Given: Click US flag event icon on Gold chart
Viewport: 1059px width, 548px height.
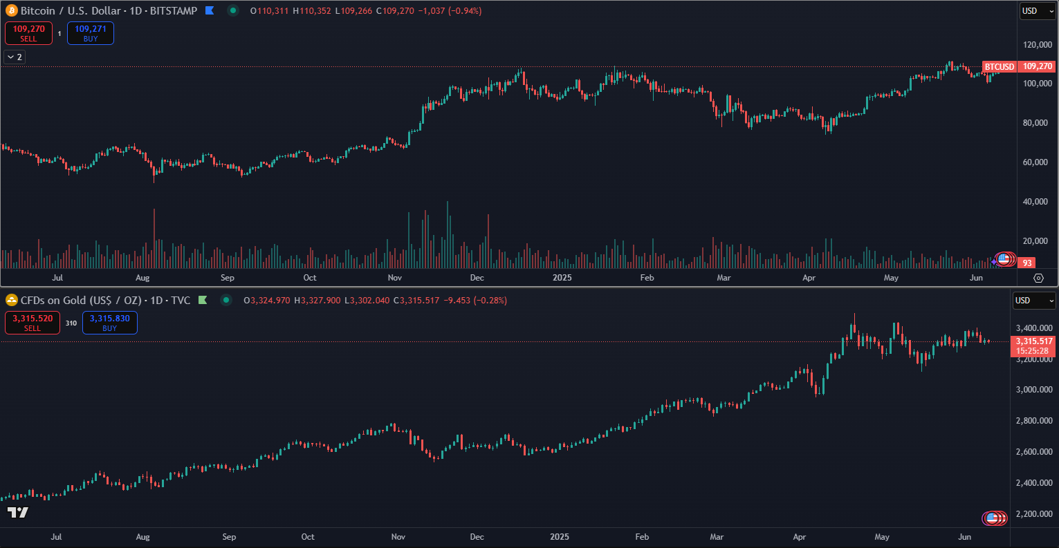Looking at the screenshot, I should (993, 518).
